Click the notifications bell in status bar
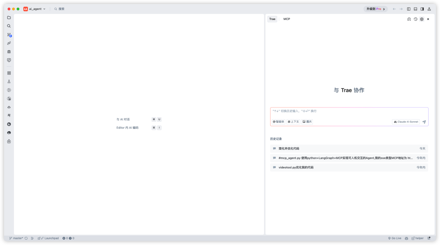Screen dimensions: 440x245 [x=429, y=238]
